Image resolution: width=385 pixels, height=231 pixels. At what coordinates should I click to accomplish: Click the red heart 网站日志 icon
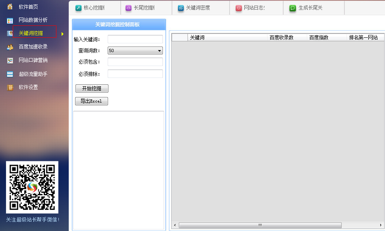[x=239, y=8]
